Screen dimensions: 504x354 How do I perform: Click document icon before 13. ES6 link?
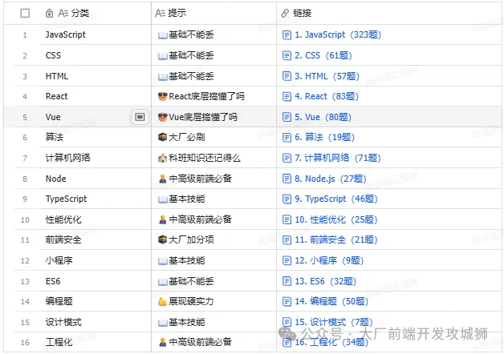coord(287,281)
